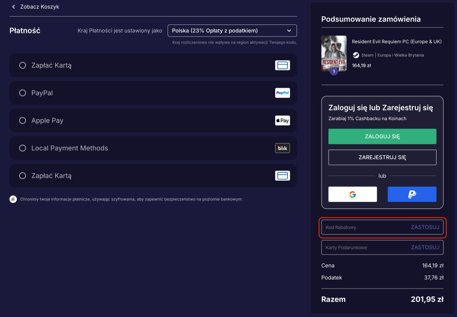Image resolution: width=457 pixels, height=317 pixels.
Task: Click the 164,19 zł value in the Cena row
Action: pyautogui.click(x=433, y=265)
